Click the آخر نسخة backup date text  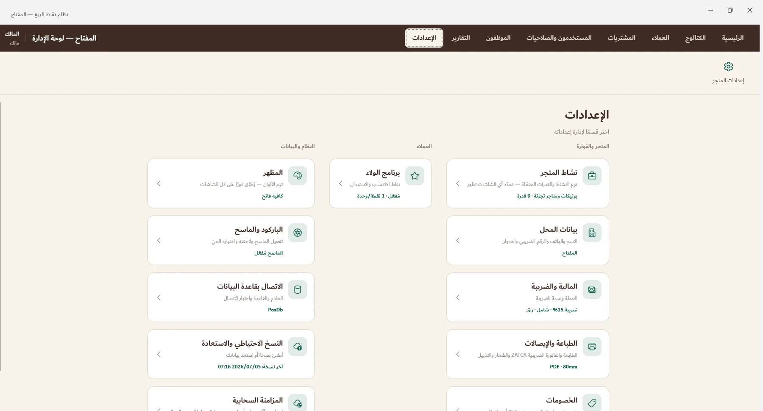[x=251, y=367]
